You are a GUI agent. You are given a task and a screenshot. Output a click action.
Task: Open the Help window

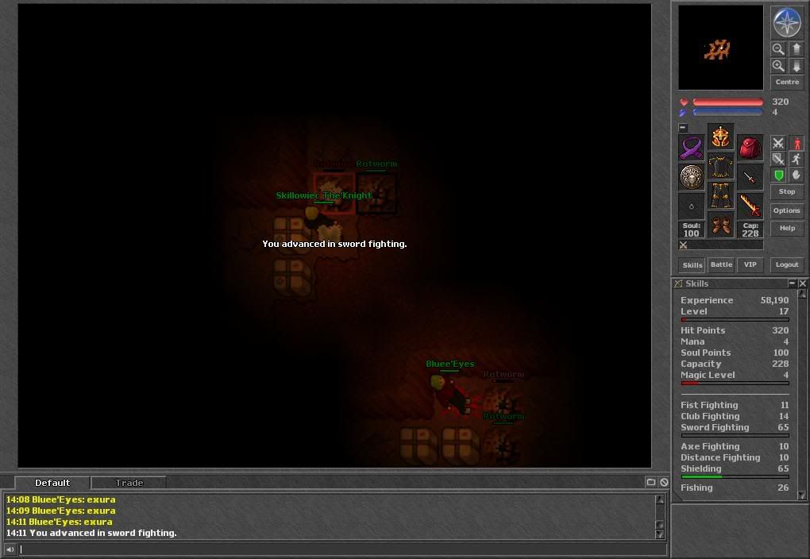(x=787, y=228)
